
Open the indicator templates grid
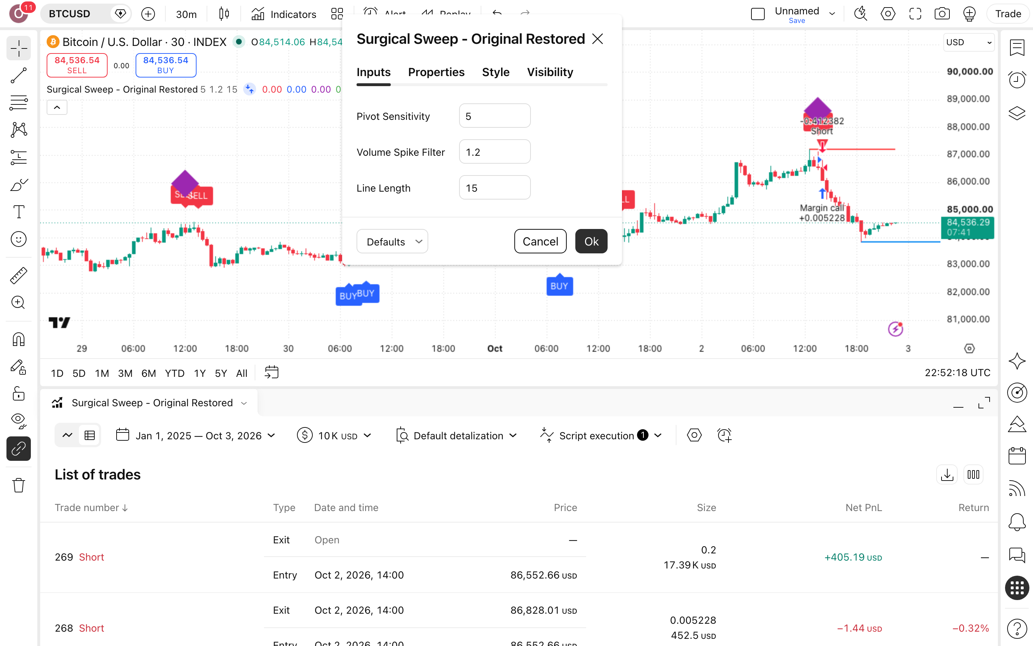click(x=337, y=14)
